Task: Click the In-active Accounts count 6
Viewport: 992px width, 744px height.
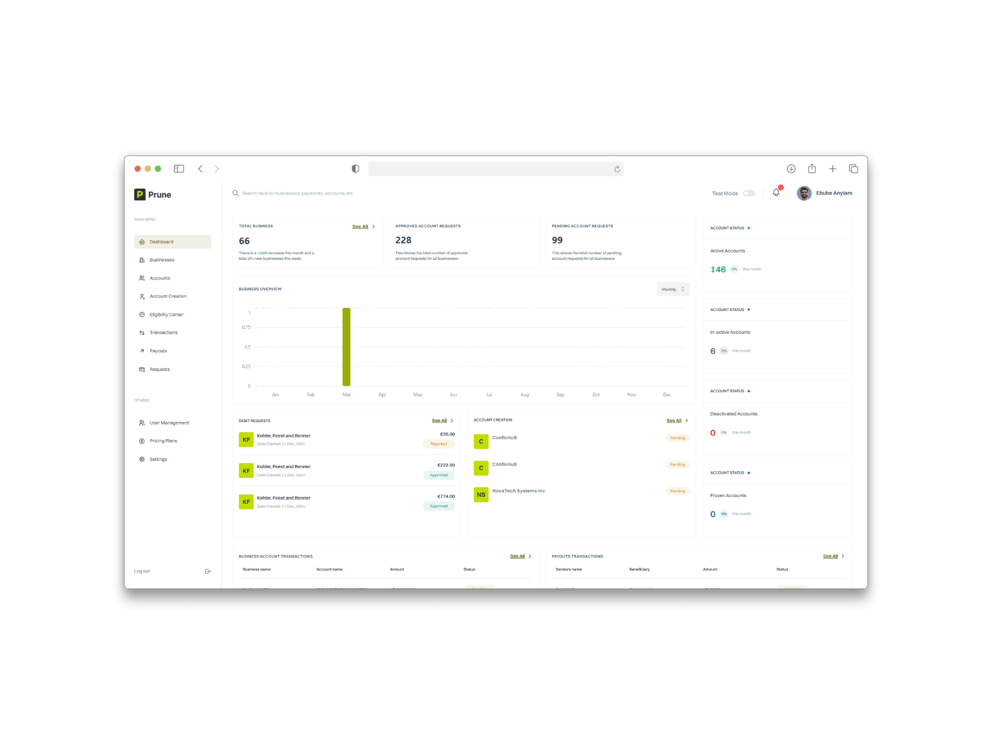Action: tap(713, 351)
